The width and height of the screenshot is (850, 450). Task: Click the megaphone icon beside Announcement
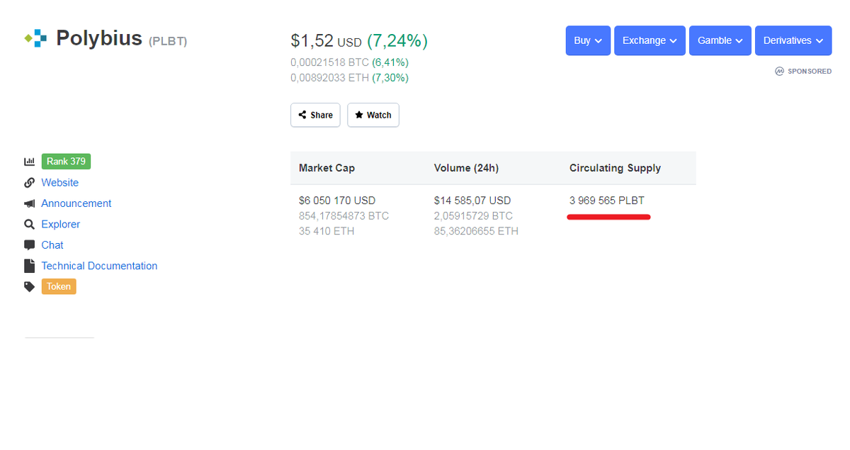click(29, 203)
